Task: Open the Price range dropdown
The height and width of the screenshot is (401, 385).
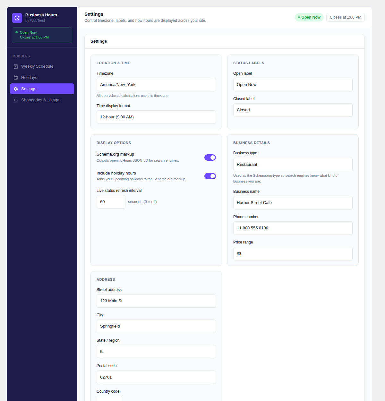Action: [293, 254]
